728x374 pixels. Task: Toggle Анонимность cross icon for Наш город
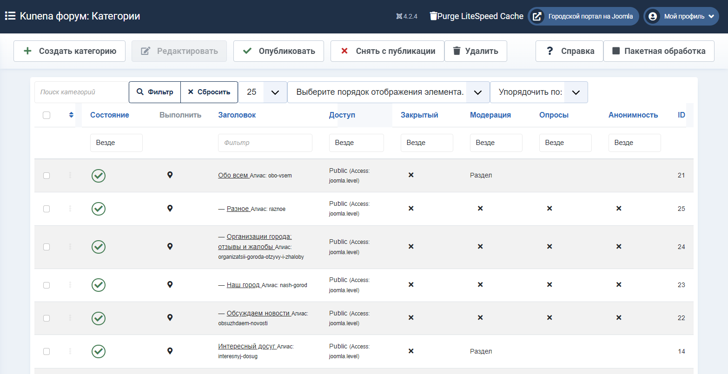[x=619, y=285]
